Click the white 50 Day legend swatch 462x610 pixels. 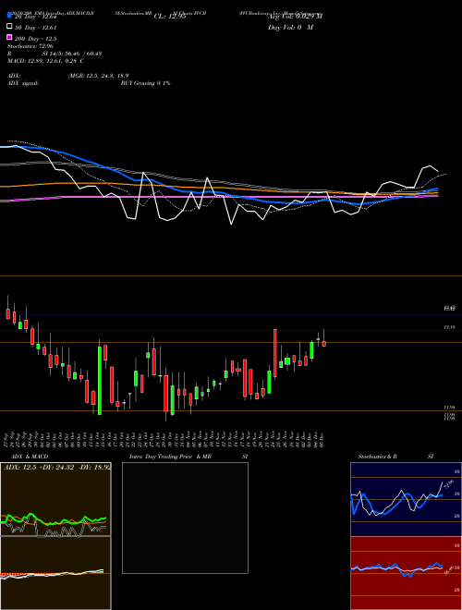(9, 27)
